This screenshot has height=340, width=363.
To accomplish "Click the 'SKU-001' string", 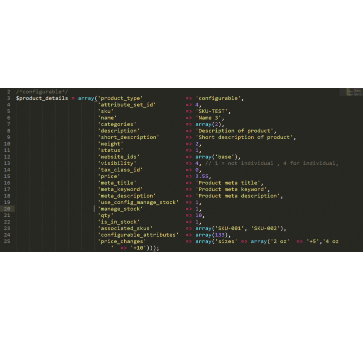I will pos(230,228).
